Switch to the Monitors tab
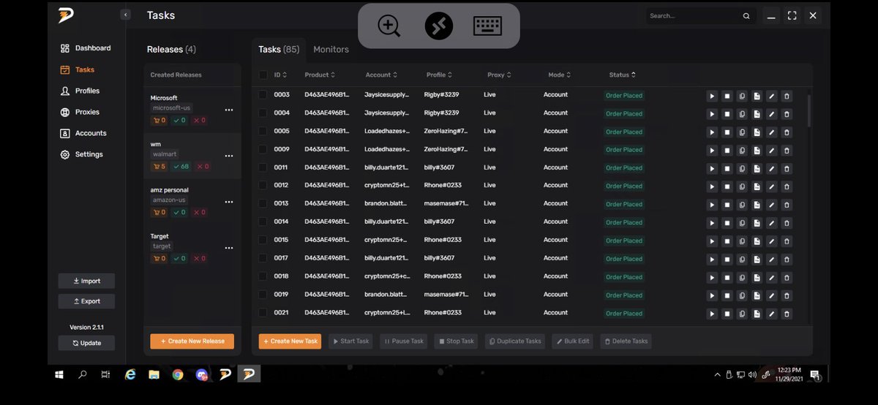 point(331,50)
